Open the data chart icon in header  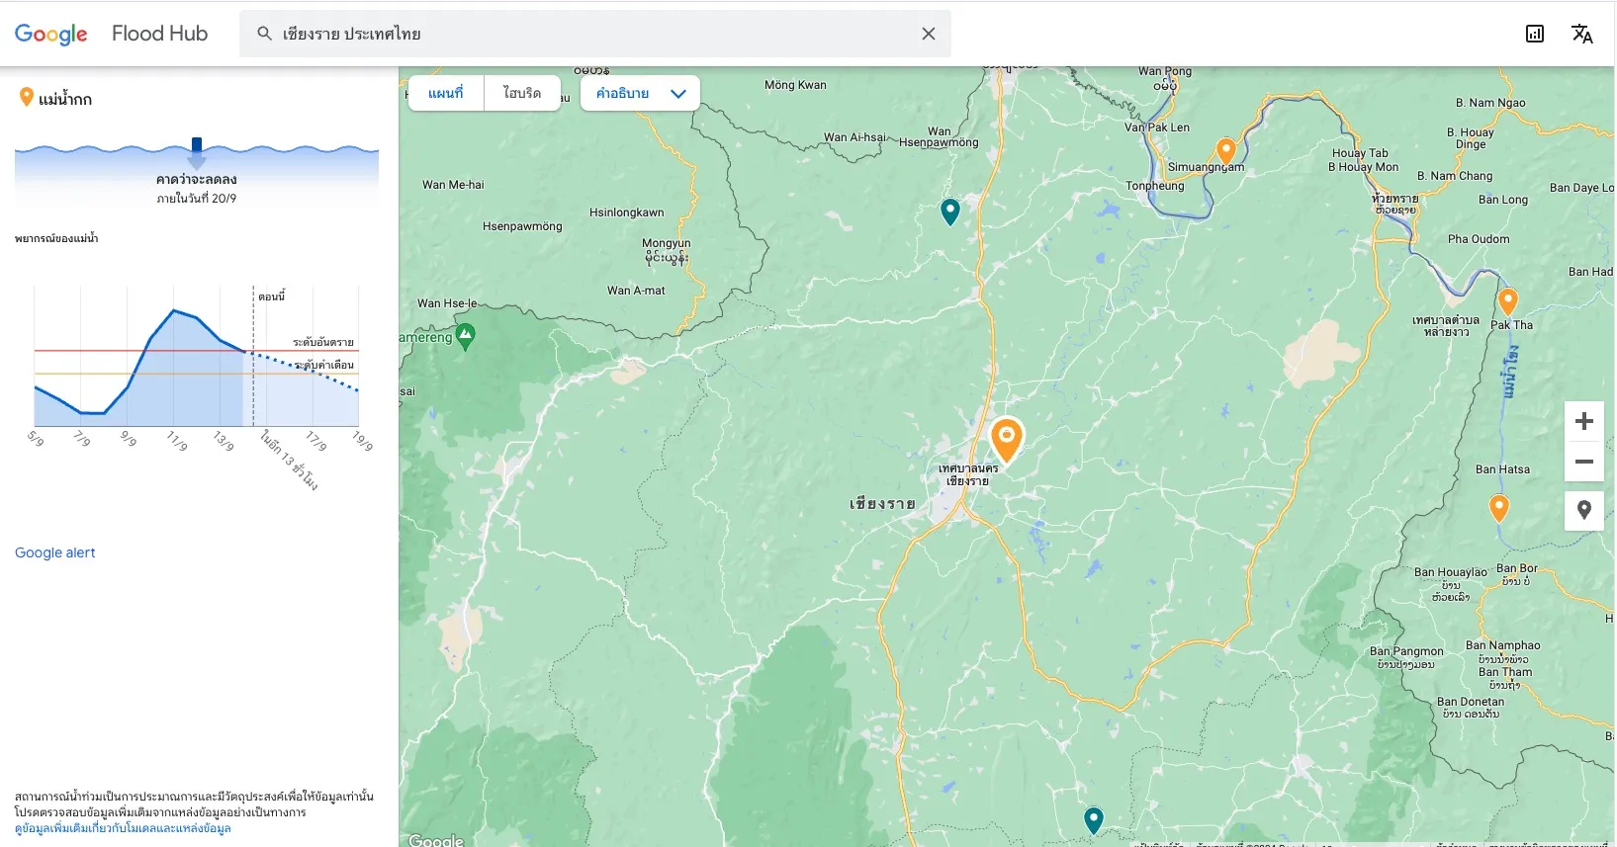(1535, 34)
